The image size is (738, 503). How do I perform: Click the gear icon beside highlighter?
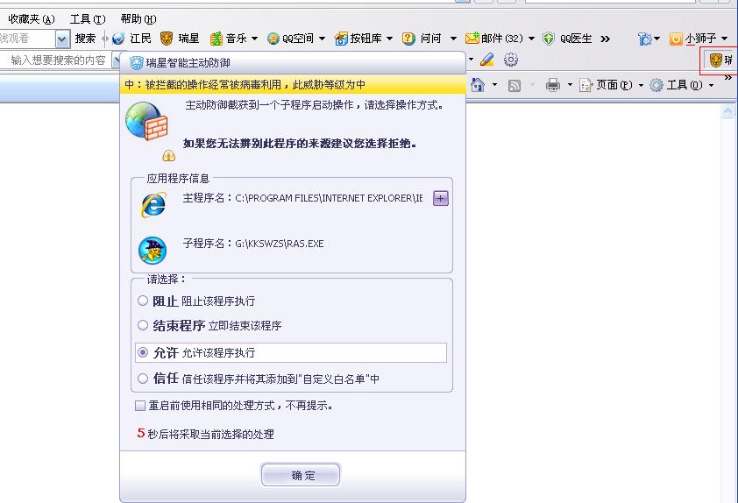click(511, 60)
